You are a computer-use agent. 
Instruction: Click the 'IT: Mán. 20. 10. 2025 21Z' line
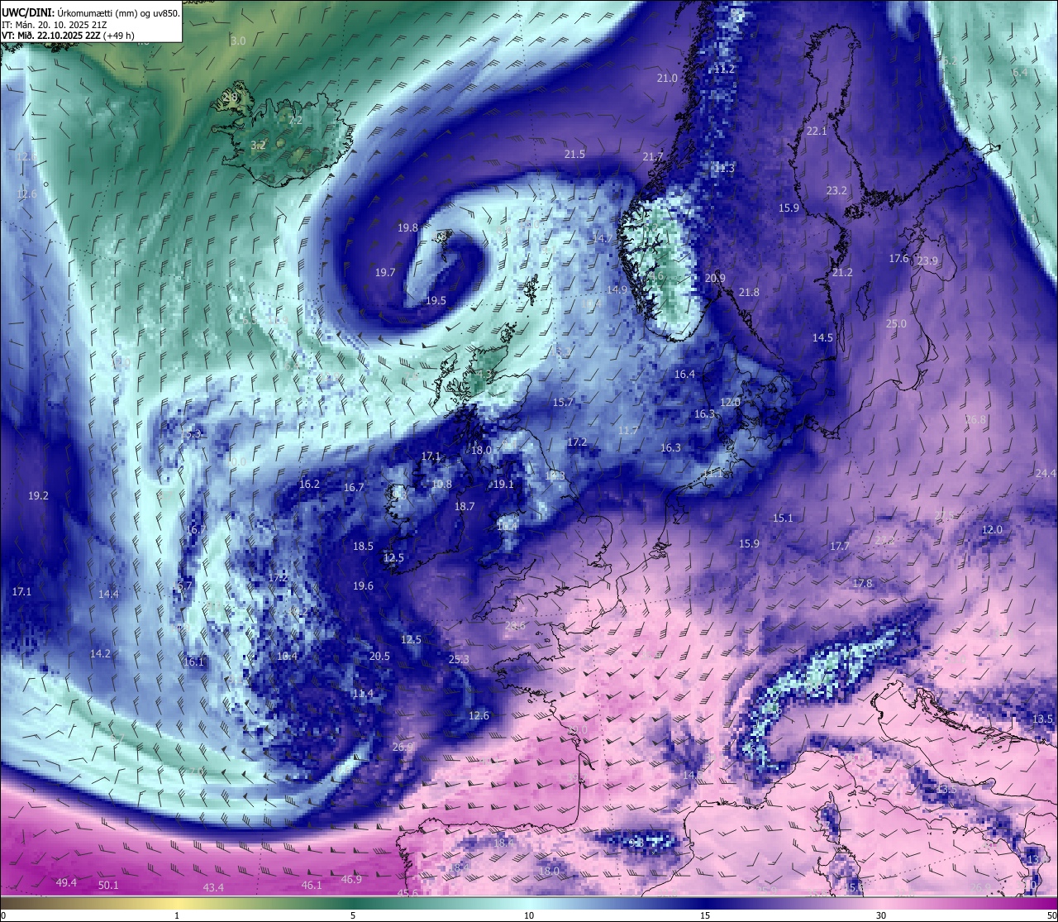tap(55, 25)
